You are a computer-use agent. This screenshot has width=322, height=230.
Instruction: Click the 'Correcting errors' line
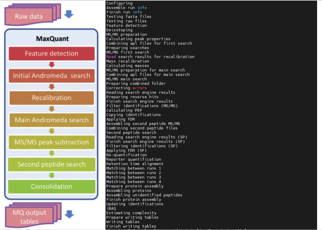click(126, 88)
